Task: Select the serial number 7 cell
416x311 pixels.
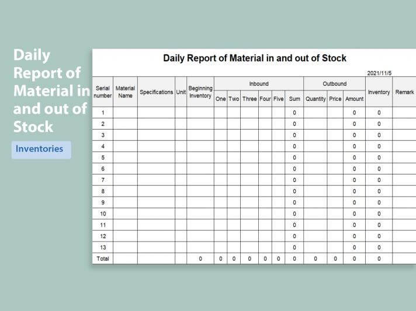Action: pos(102,180)
